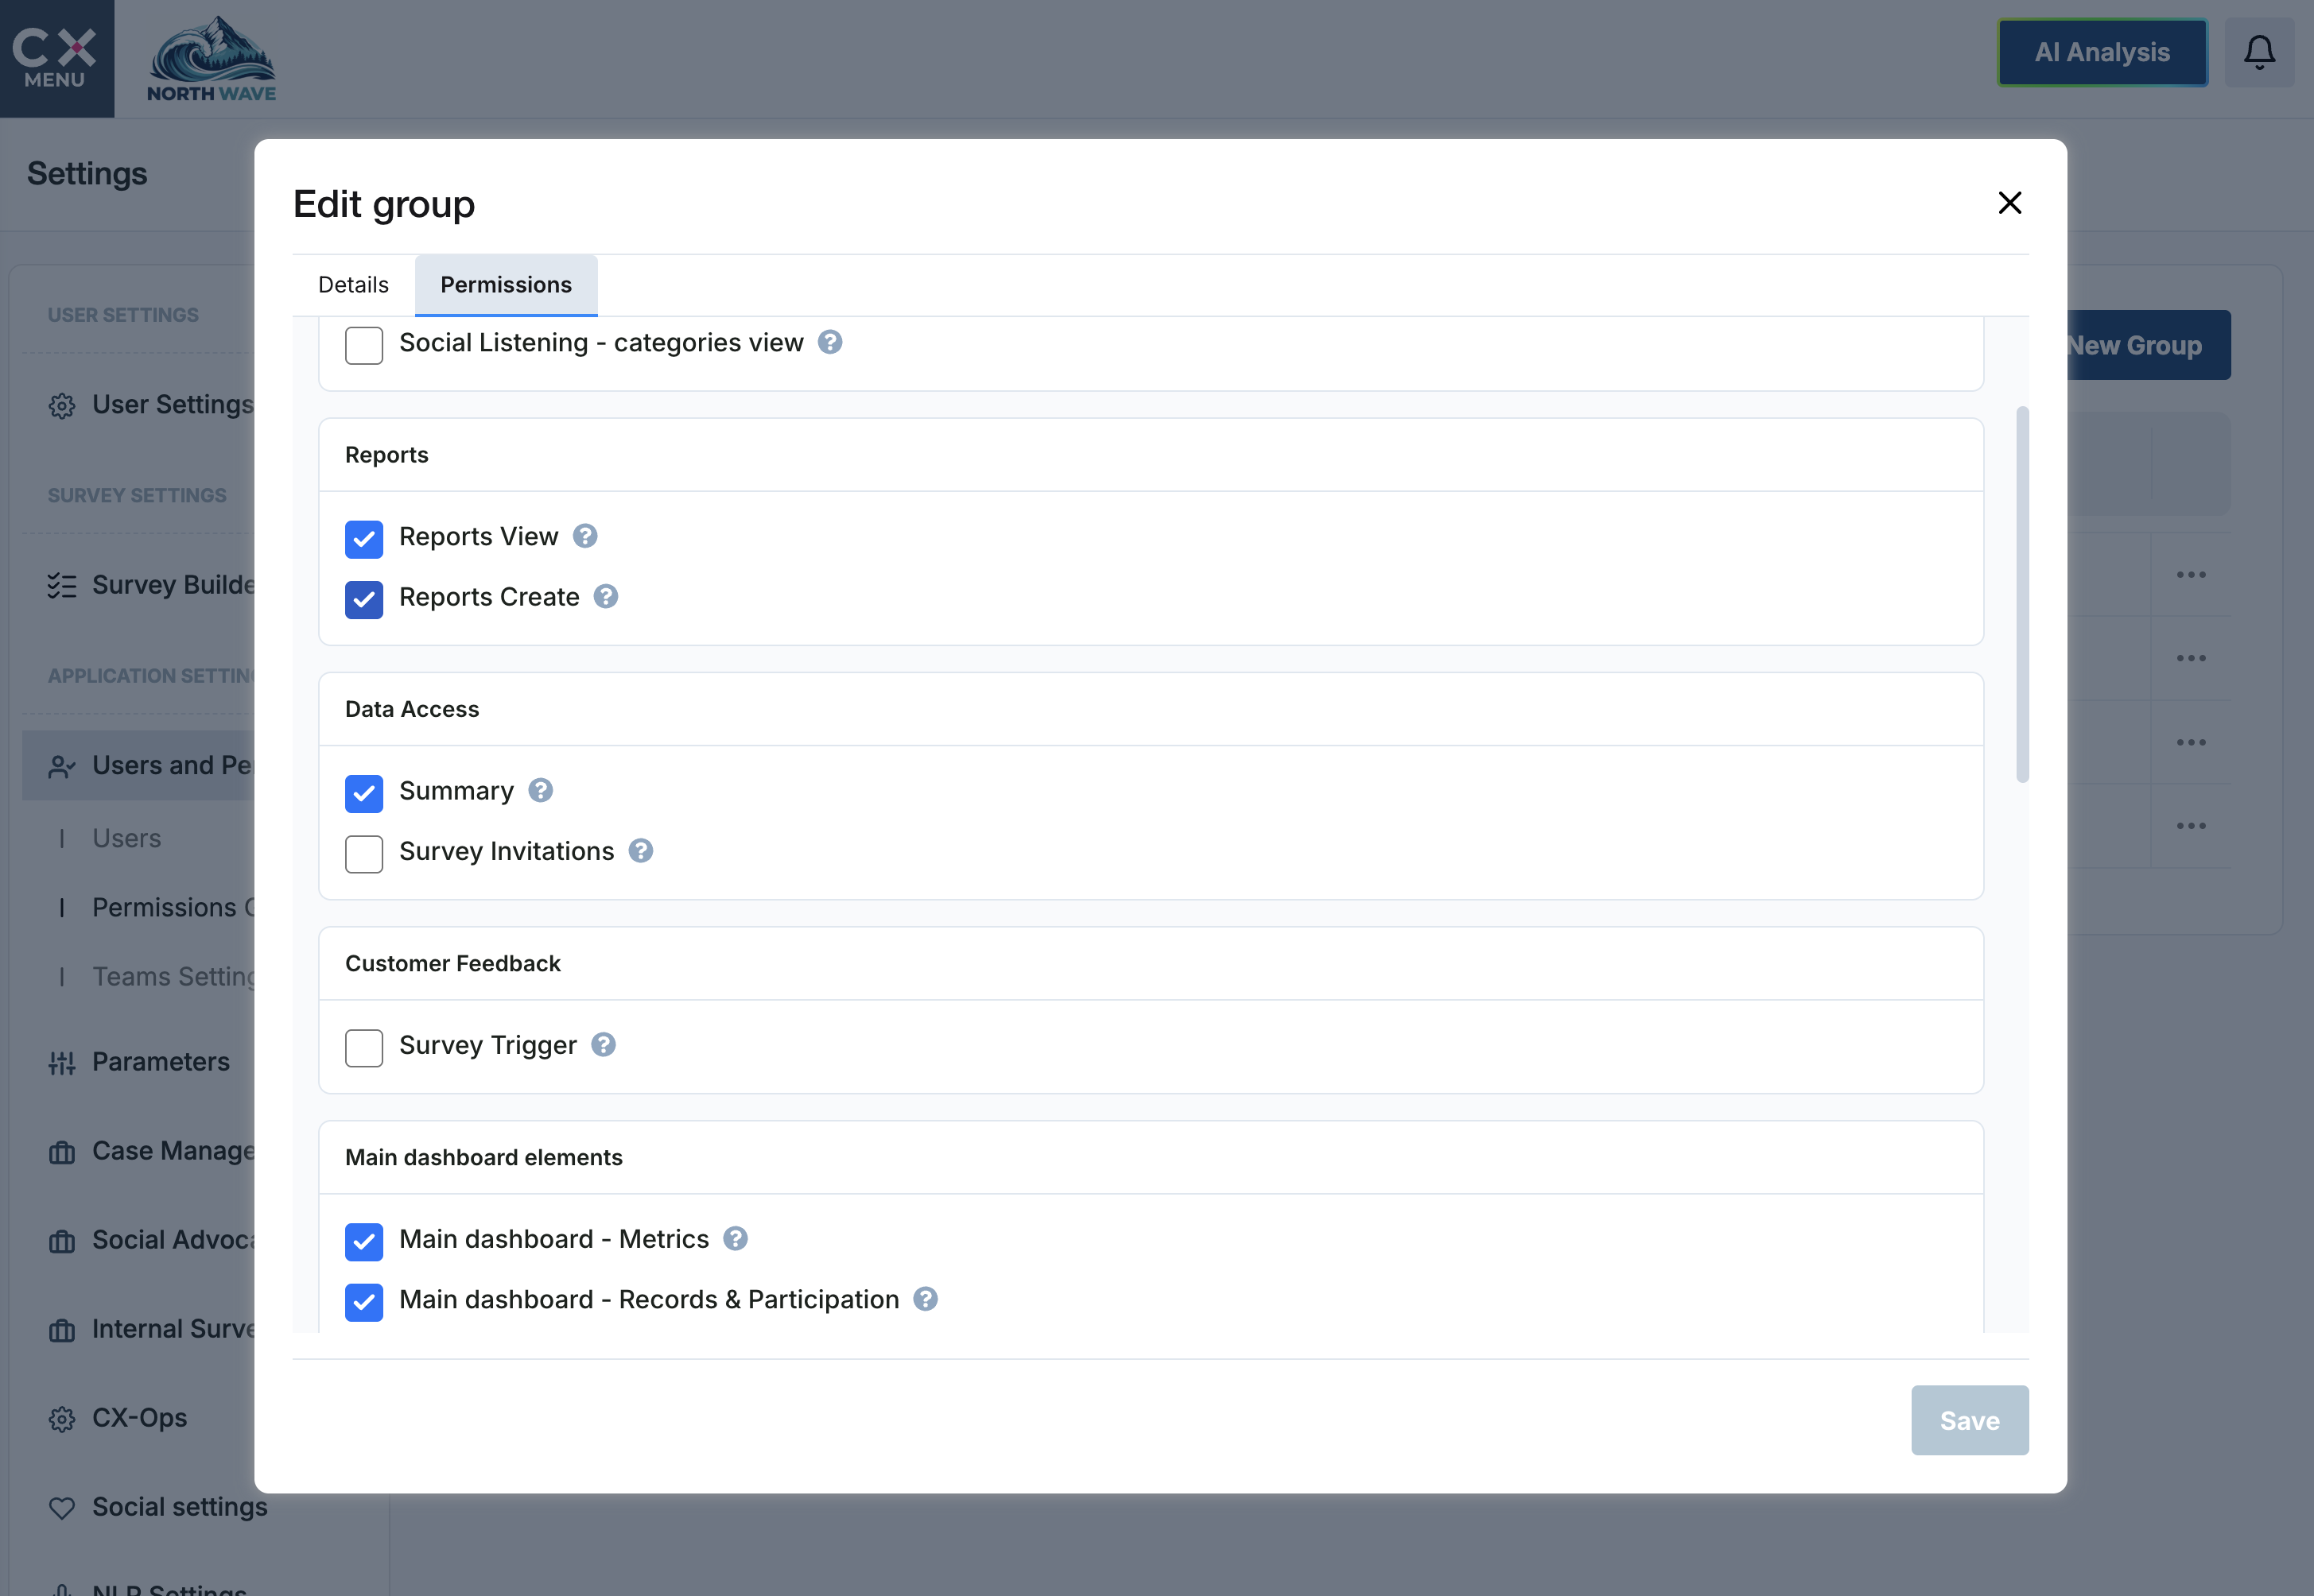This screenshot has width=2314, height=1596.
Task: Click the AI Analysis button
Action: (2102, 52)
